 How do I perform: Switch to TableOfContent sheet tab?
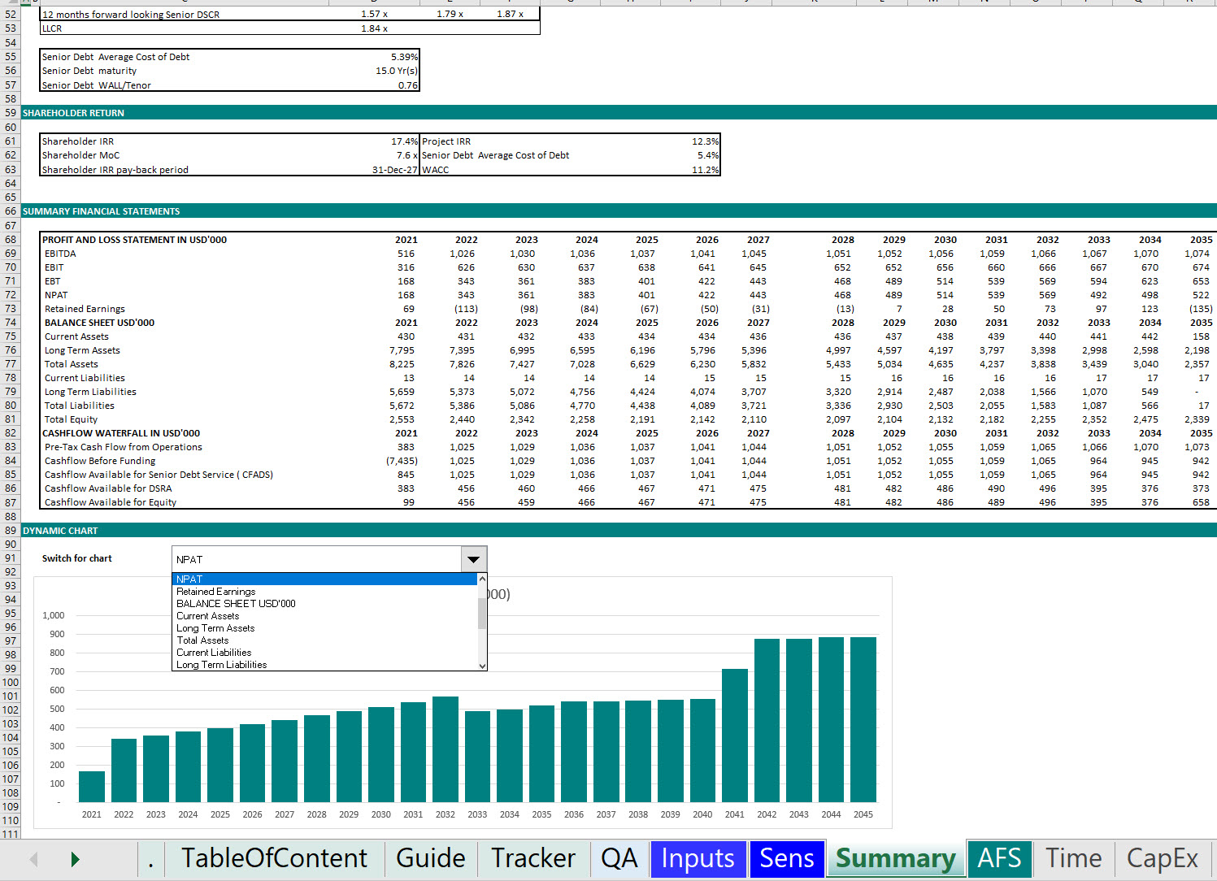point(274,858)
